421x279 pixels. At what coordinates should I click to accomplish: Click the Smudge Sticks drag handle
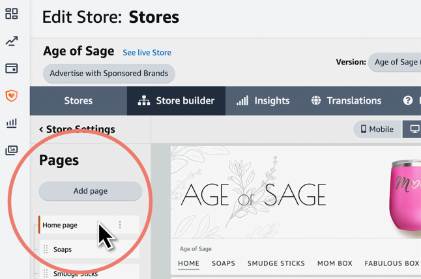point(46,274)
